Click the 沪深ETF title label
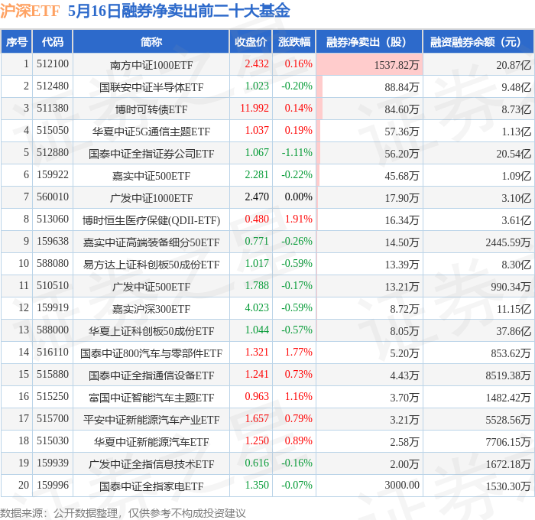The image size is (535, 520). pos(30,11)
